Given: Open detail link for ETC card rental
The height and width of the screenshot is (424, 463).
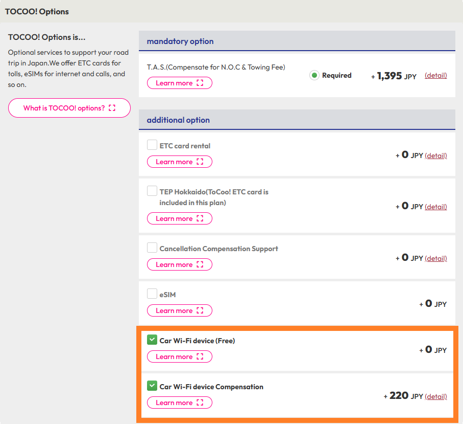Looking at the screenshot, I should coord(435,155).
